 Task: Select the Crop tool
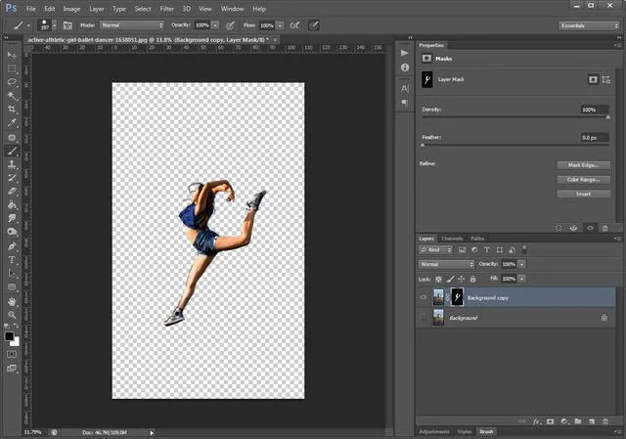[12, 109]
